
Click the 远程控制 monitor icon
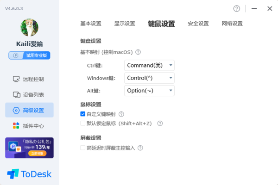(x=16, y=79)
